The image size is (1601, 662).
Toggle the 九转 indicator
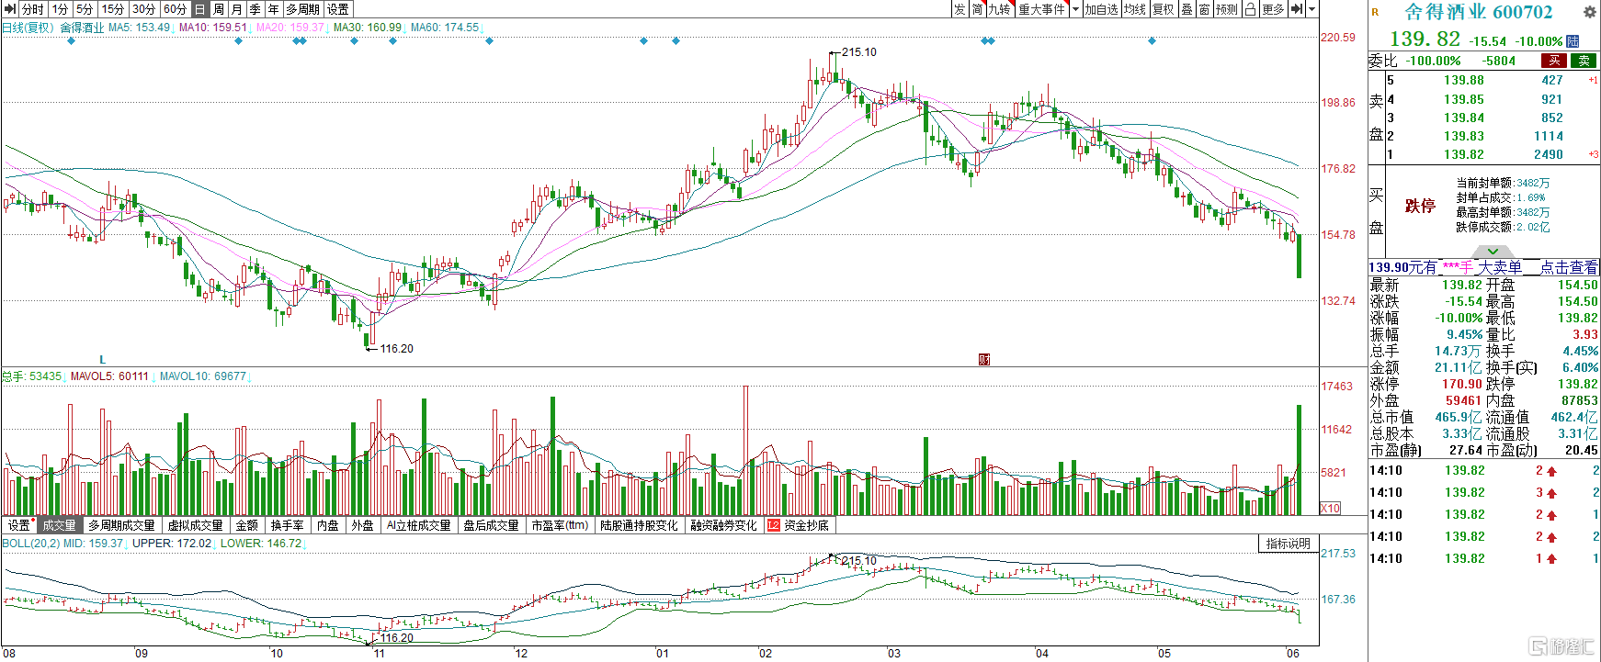pos(1000,9)
